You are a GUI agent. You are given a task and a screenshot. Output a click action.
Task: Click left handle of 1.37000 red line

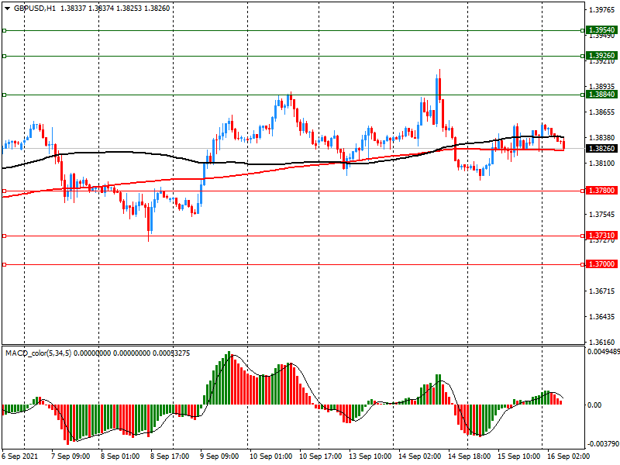5,264
